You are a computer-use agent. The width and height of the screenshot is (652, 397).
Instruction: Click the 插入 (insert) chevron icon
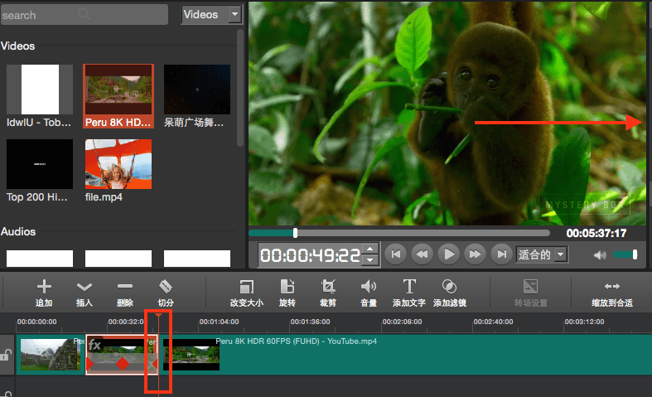tap(85, 287)
